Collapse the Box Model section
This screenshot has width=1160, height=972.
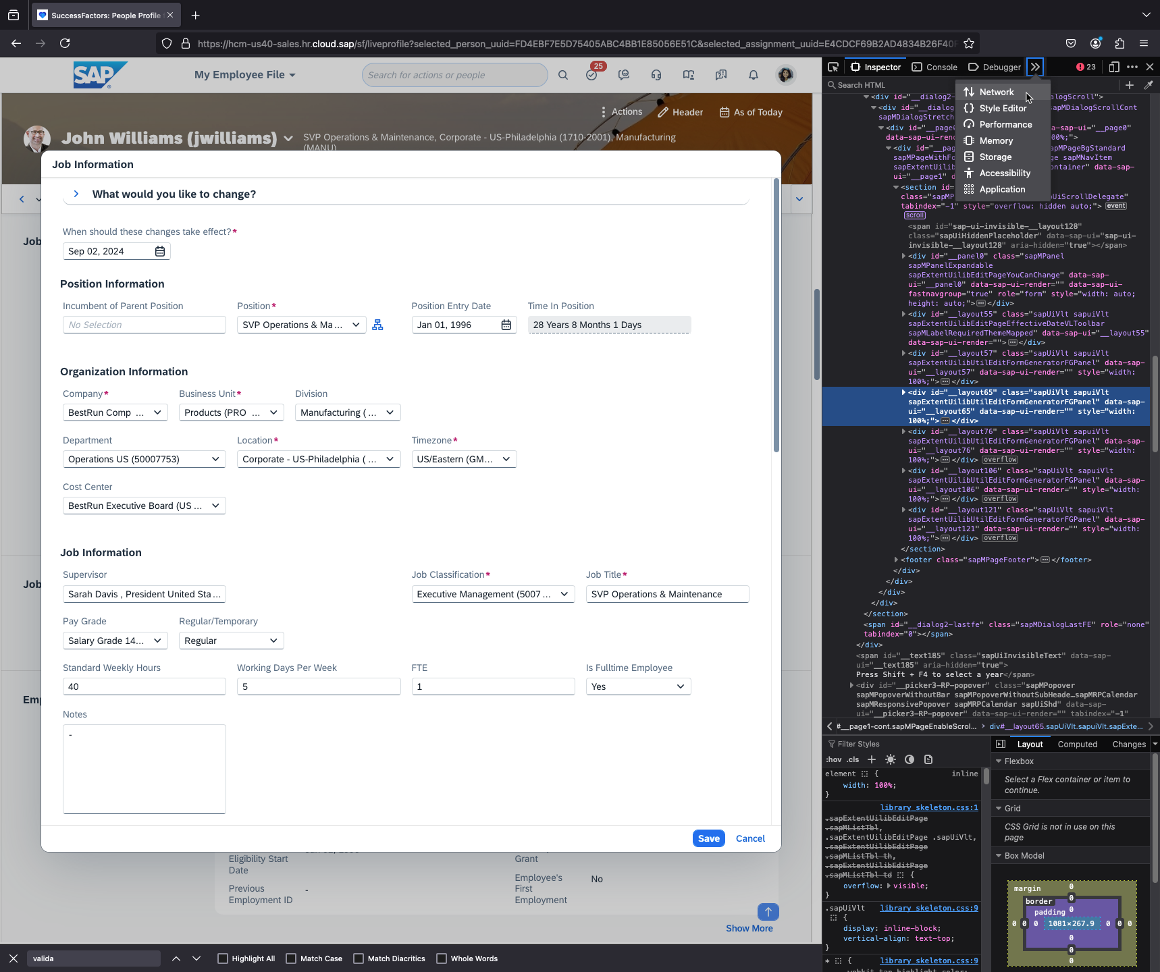coord(999,855)
